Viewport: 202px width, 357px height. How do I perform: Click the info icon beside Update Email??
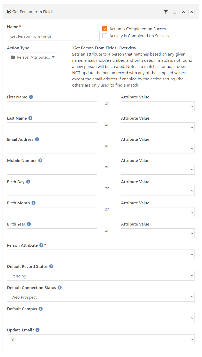(x=38, y=330)
